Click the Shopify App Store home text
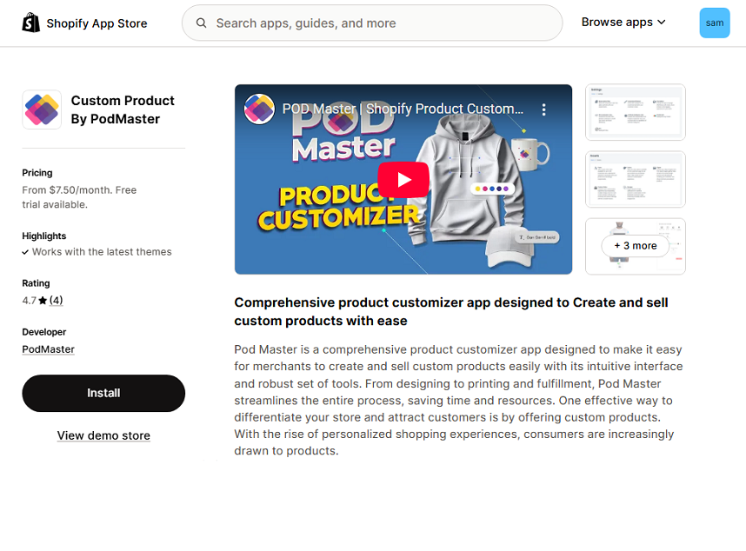This screenshot has width=746, height=551. [x=97, y=23]
